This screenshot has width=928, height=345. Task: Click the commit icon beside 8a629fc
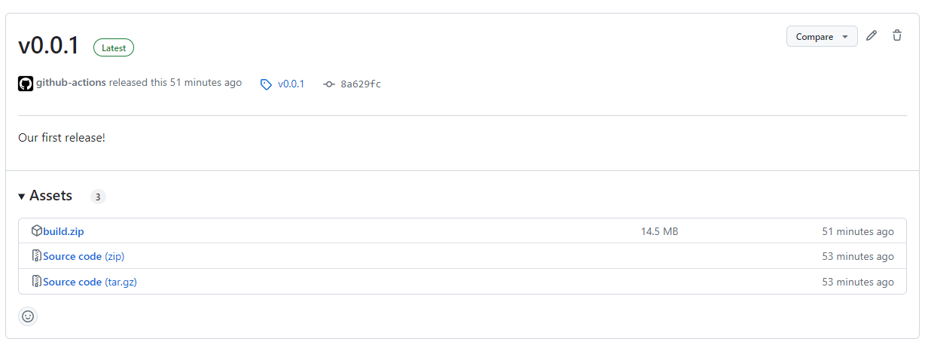point(329,84)
